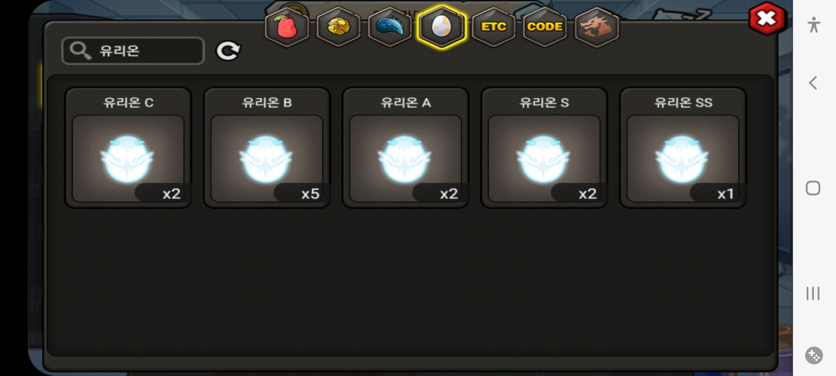Open the blue fish category tab
Viewport: 836px width, 376px height.
[x=390, y=27]
